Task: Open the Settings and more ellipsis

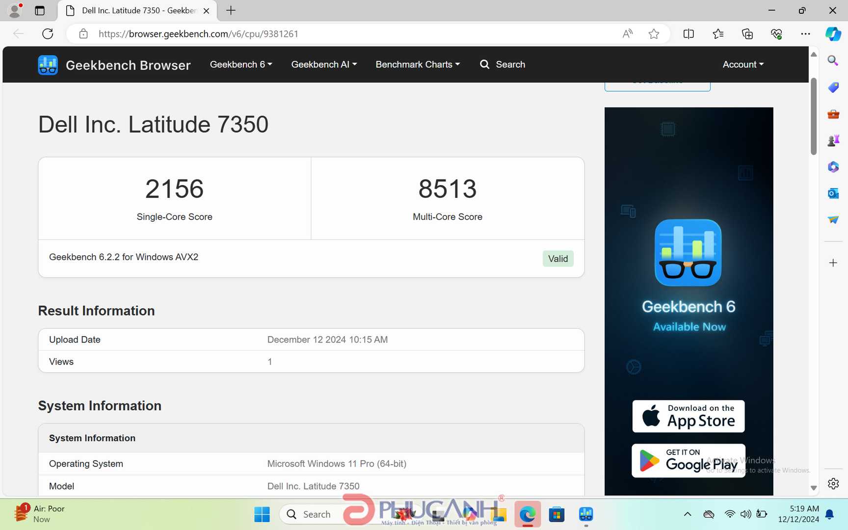Action: 805,34
